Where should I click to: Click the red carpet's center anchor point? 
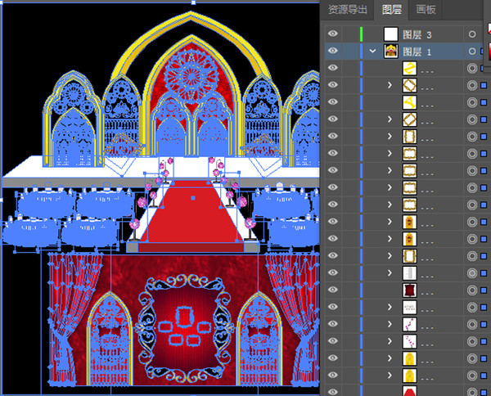193,198
